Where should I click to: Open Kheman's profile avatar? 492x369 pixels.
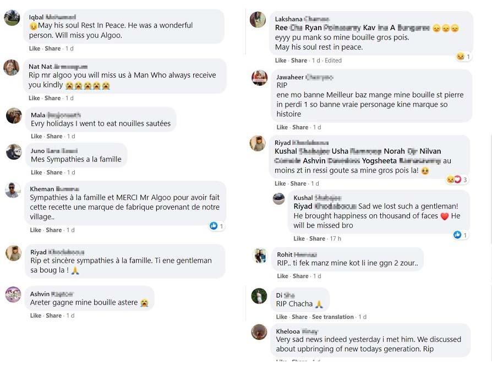[x=13, y=190]
